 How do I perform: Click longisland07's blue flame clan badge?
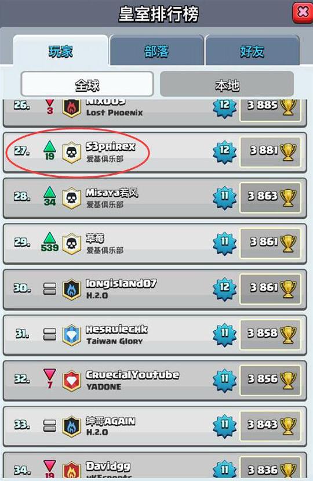71,289
